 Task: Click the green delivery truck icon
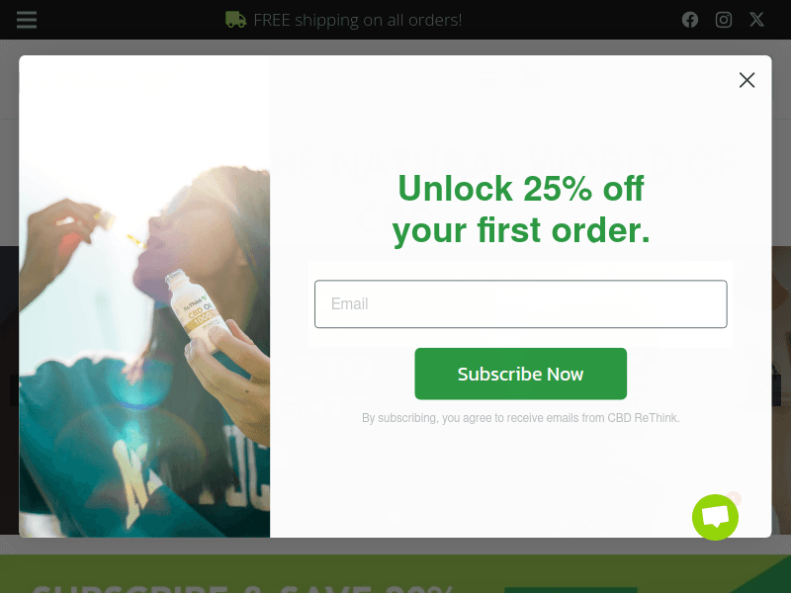(235, 20)
